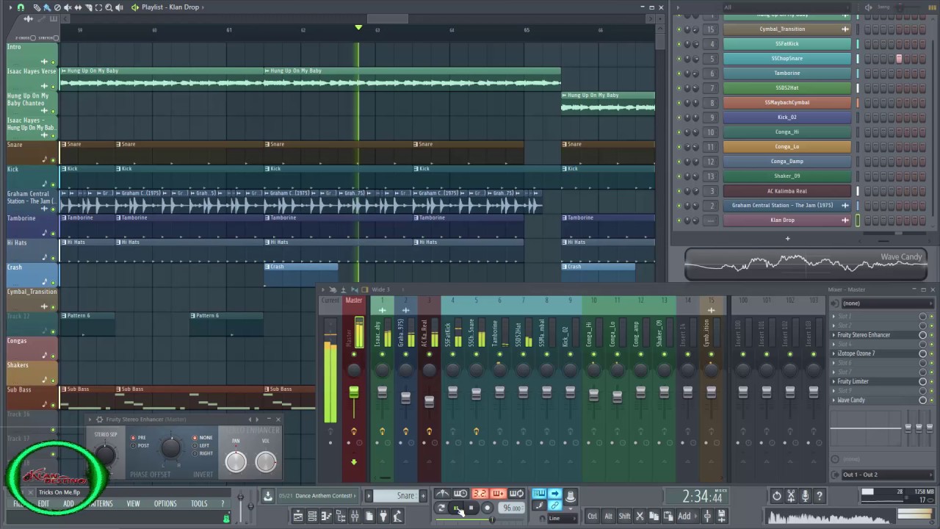Image resolution: width=940 pixels, height=529 pixels.
Task: Select the Paint brush tool in Playlist
Action: (47, 7)
